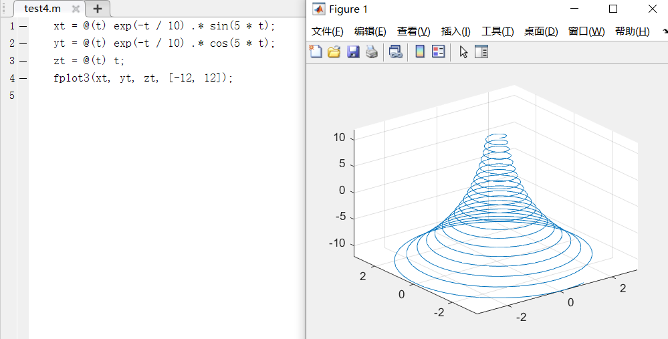Toggle breakpoint dash on line 2

tap(23, 43)
